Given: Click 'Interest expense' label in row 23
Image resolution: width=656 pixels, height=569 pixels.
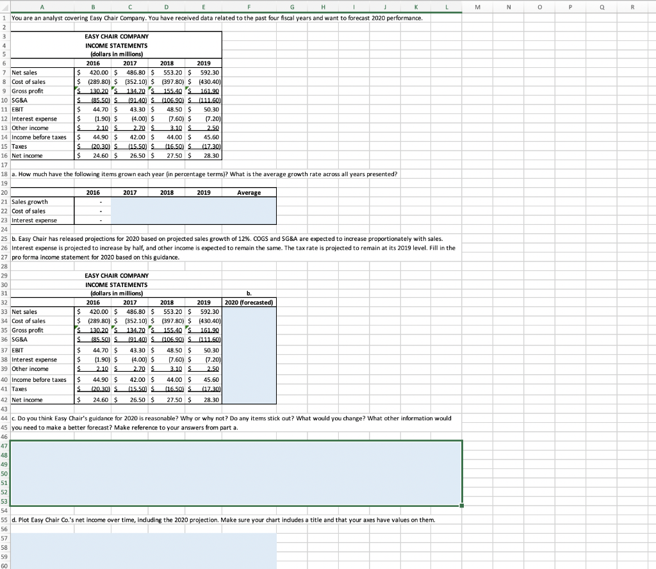Looking at the screenshot, I should coord(34,220).
